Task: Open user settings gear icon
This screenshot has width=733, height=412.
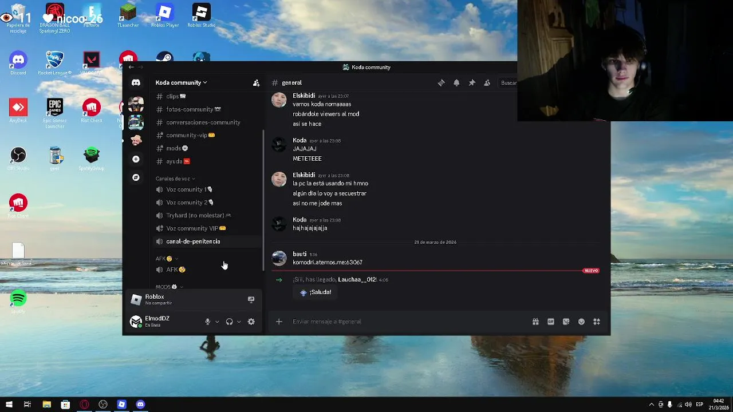Action: pos(251,322)
